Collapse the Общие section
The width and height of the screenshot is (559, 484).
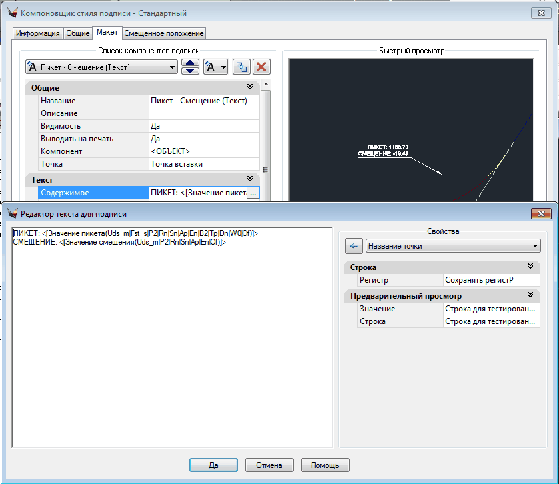pos(250,87)
